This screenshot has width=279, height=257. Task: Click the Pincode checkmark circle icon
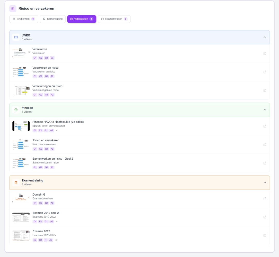pos(16,110)
